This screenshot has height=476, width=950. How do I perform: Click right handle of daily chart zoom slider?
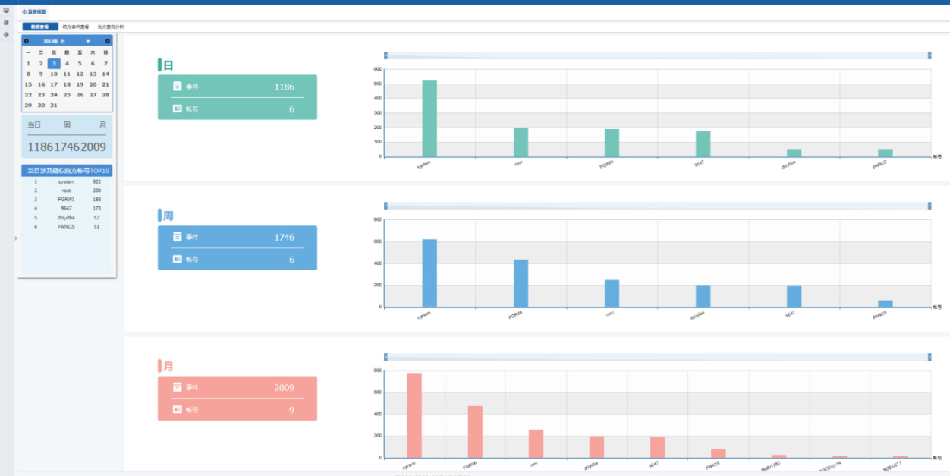930,55
